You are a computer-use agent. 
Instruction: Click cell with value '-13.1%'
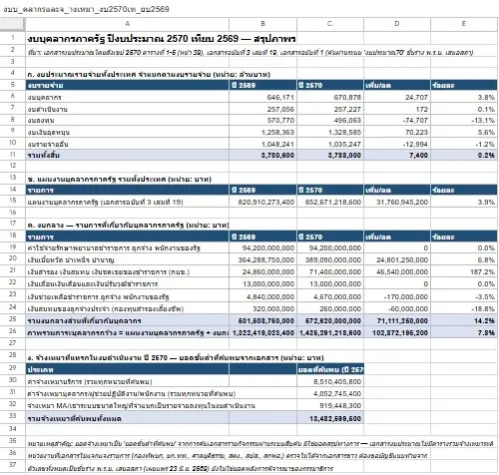(464, 121)
